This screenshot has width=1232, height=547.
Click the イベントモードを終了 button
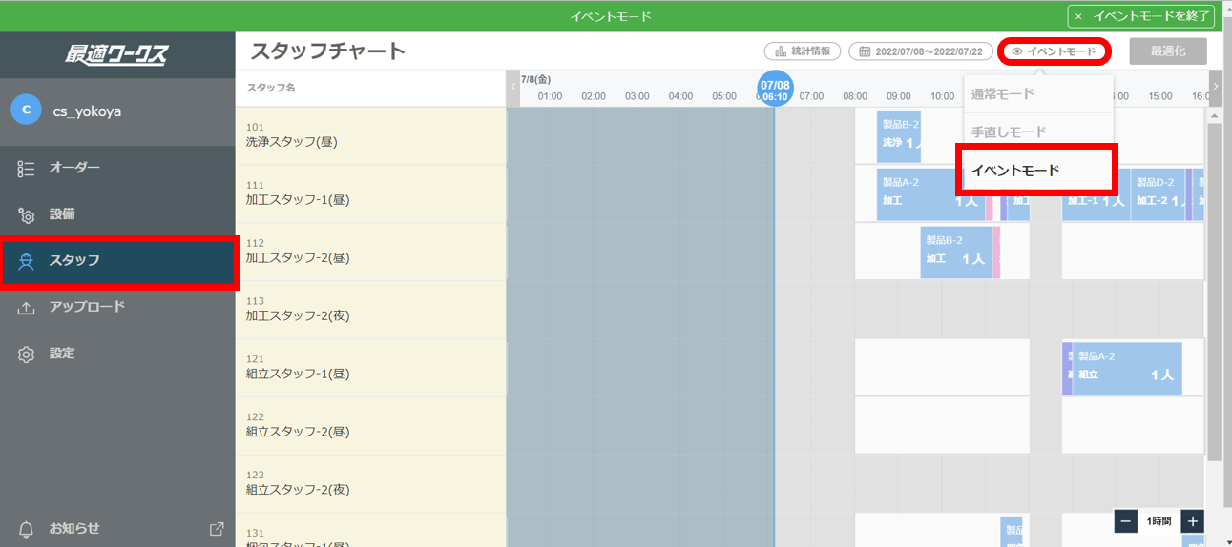pos(1141,16)
